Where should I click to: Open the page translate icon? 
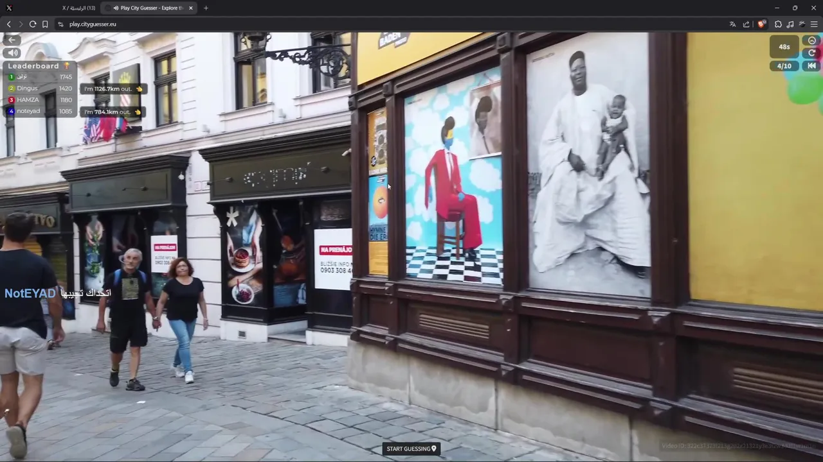tap(732, 24)
